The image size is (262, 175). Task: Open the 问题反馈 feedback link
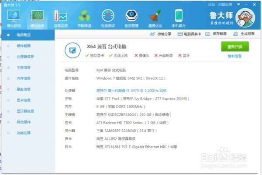coord(225,4)
